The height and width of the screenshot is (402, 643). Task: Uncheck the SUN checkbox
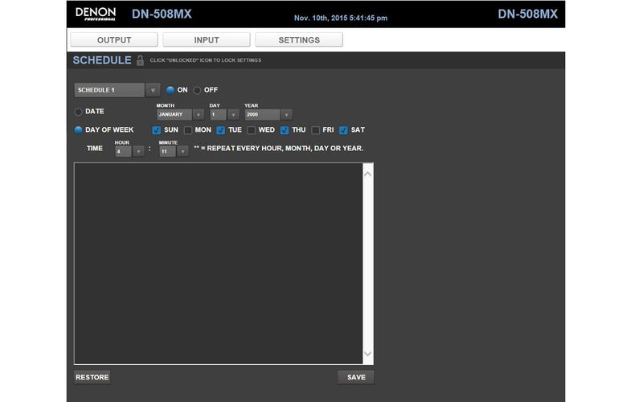157,129
